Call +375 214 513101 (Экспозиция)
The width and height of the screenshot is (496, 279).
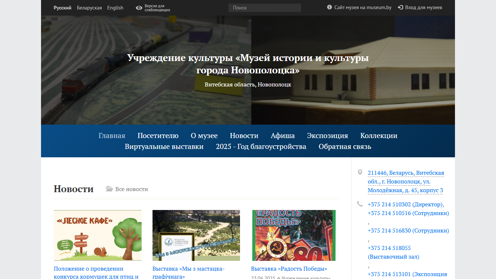coord(407,274)
